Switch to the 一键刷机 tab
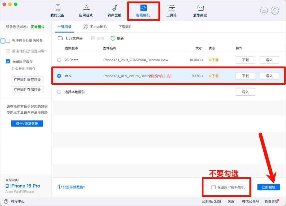The width and height of the screenshot is (286, 206). [x=64, y=27]
